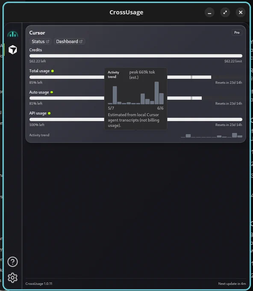Click 'Resets in 23d 14h' under Auto usage
Screen dimensions: 253x291
(x=229, y=104)
